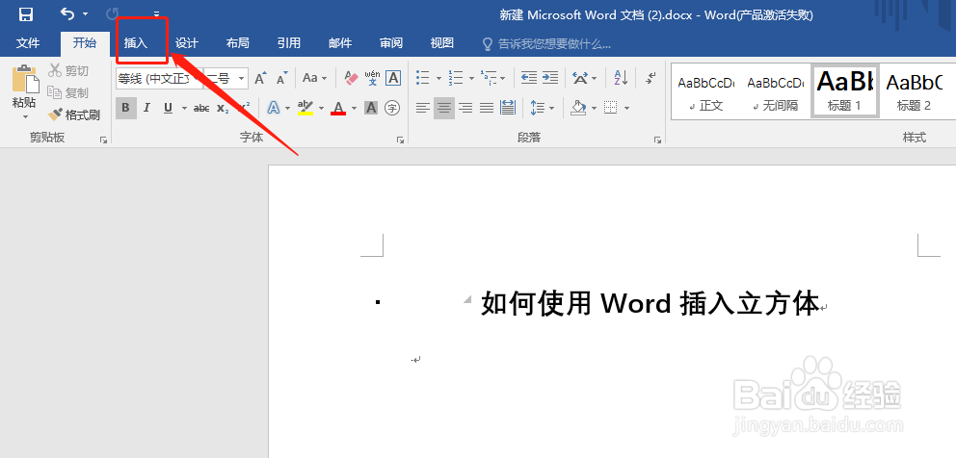
Task: Toggle Bold formatting
Action: point(125,108)
